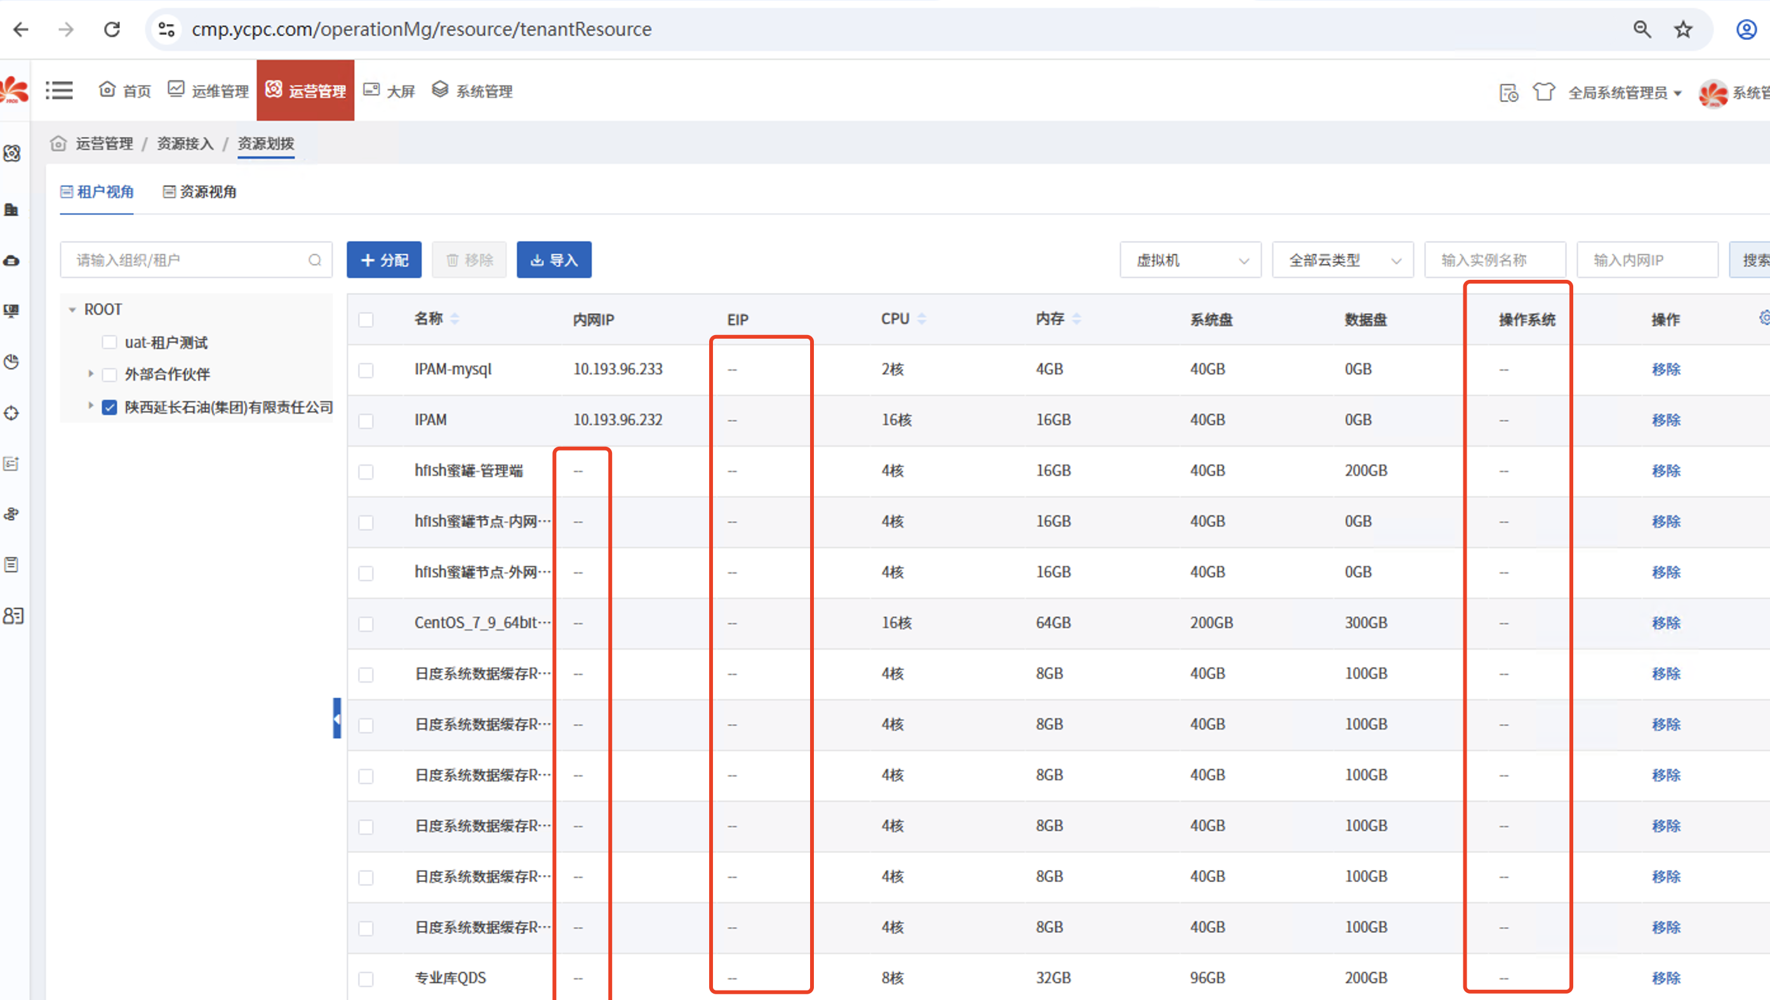Click the 分配 button
1770x1000 pixels.
coord(384,260)
